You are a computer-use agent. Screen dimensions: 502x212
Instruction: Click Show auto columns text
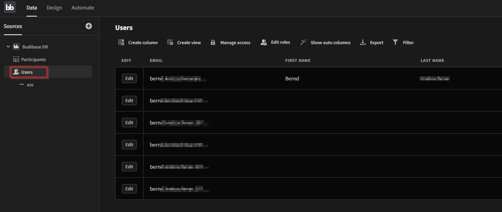click(330, 43)
